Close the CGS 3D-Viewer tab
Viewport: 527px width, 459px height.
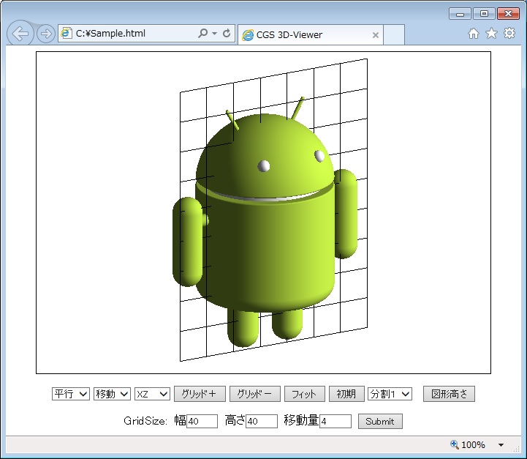tap(376, 35)
